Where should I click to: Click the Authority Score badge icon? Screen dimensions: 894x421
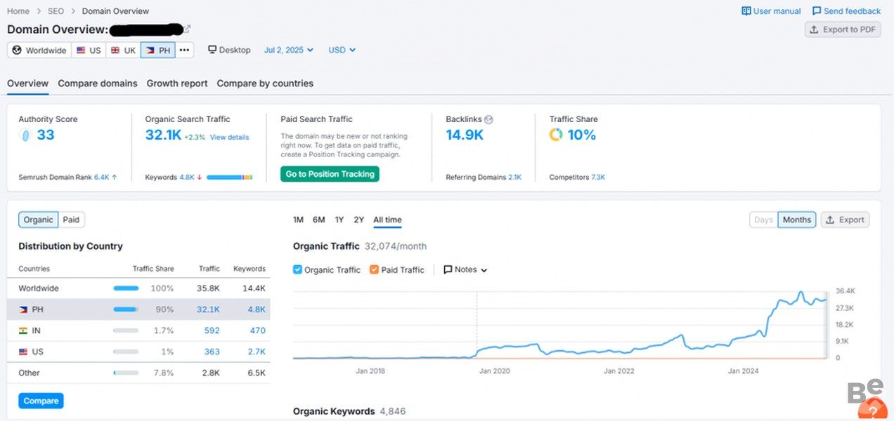click(25, 135)
